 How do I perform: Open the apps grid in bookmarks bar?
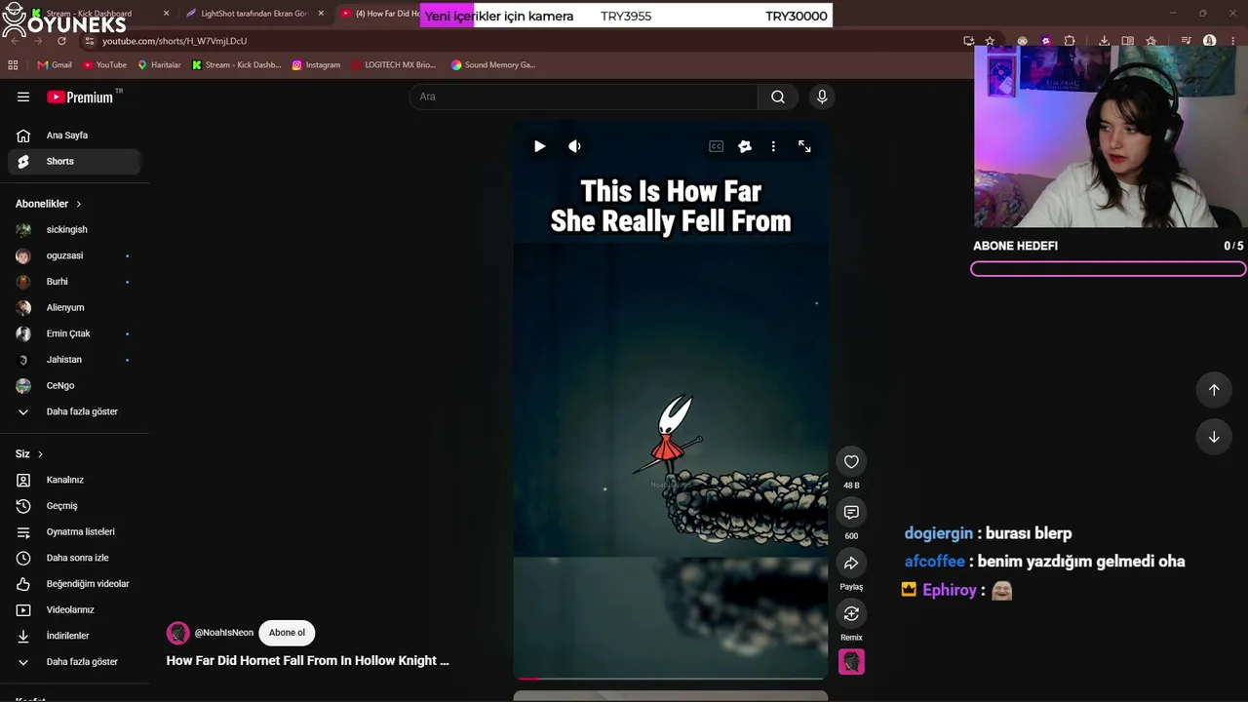[x=13, y=65]
